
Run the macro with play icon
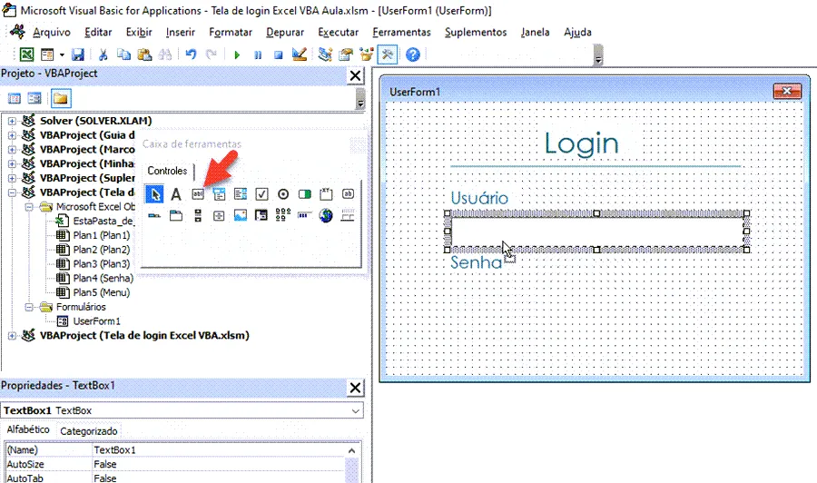point(237,54)
